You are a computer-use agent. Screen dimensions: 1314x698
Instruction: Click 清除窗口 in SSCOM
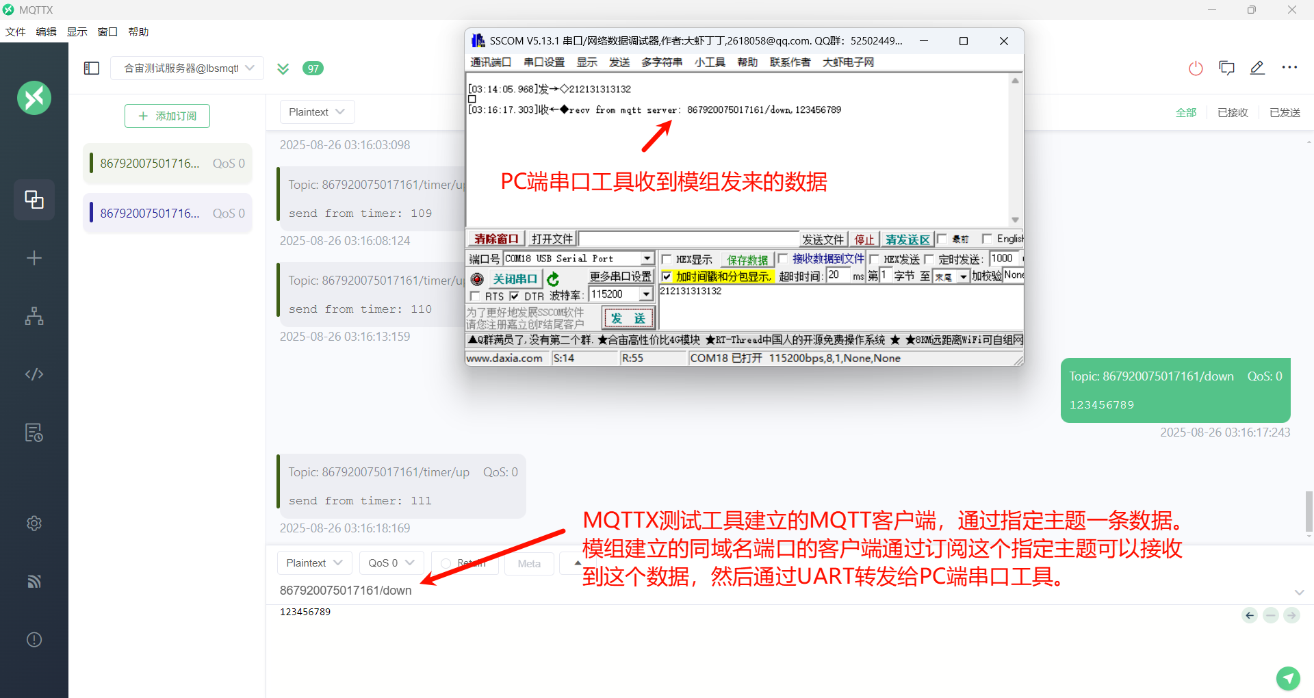(x=496, y=239)
